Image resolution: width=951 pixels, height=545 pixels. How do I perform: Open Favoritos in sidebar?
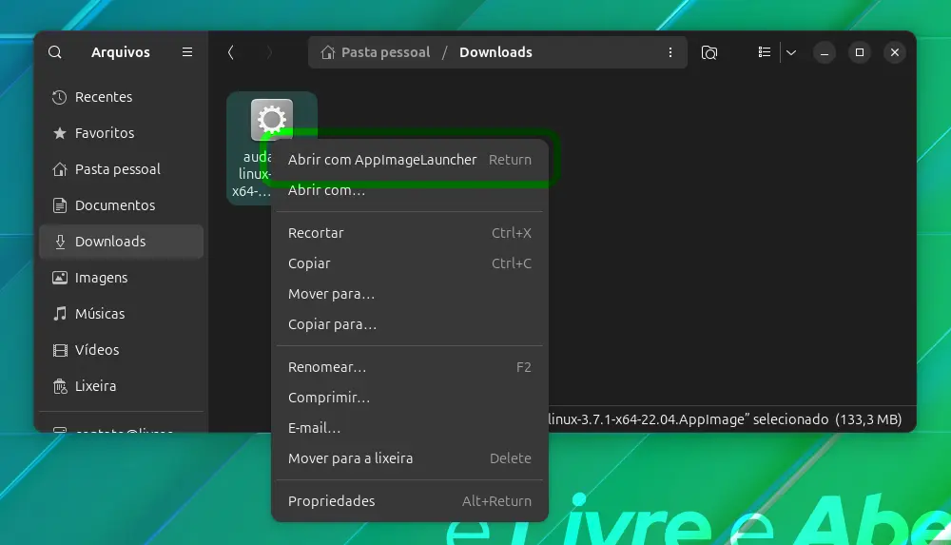pos(122,133)
